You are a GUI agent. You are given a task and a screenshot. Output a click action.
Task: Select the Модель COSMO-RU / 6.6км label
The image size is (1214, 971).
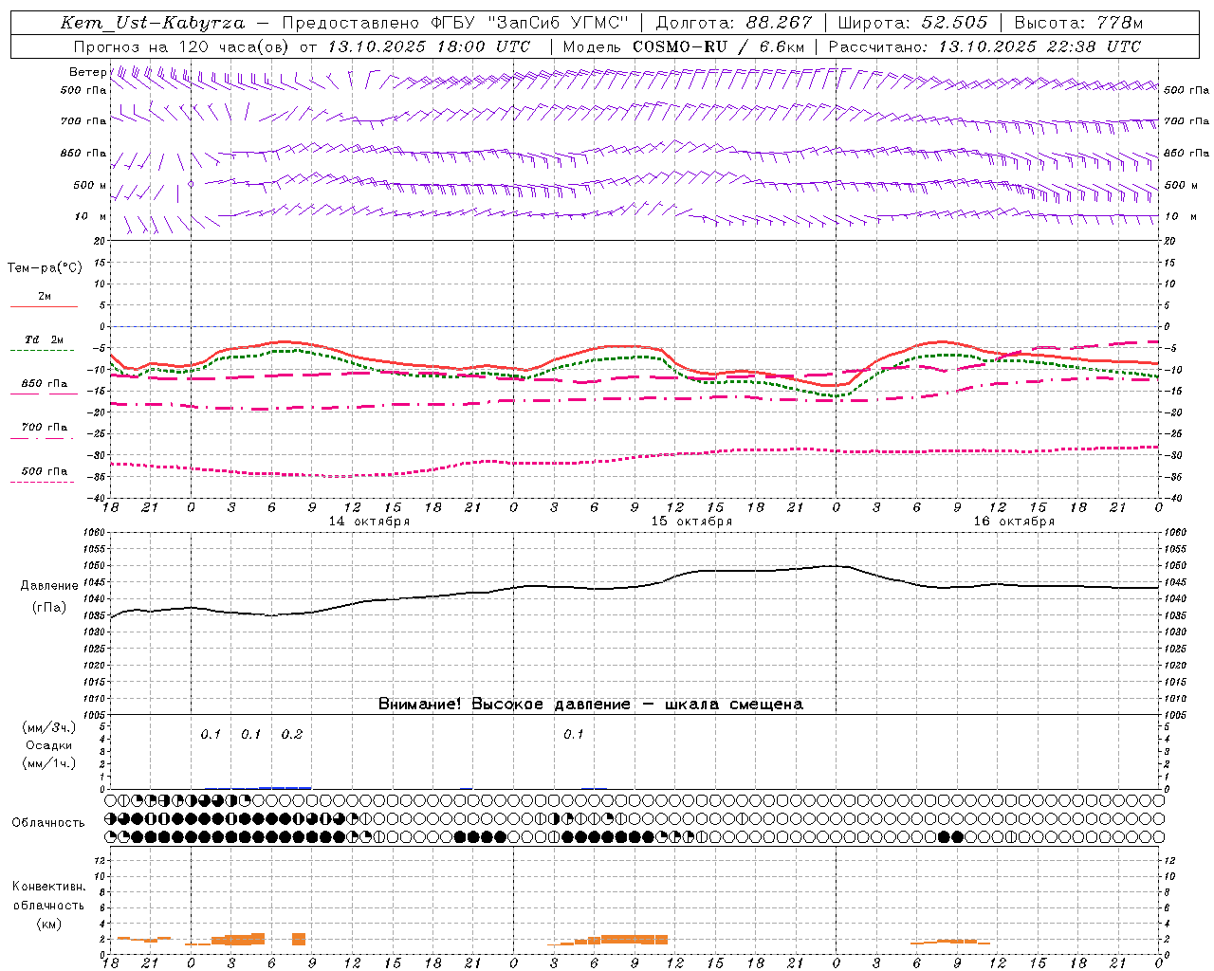(683, 46)
